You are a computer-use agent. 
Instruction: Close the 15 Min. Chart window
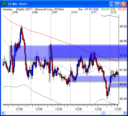click(x=124, y=4)
